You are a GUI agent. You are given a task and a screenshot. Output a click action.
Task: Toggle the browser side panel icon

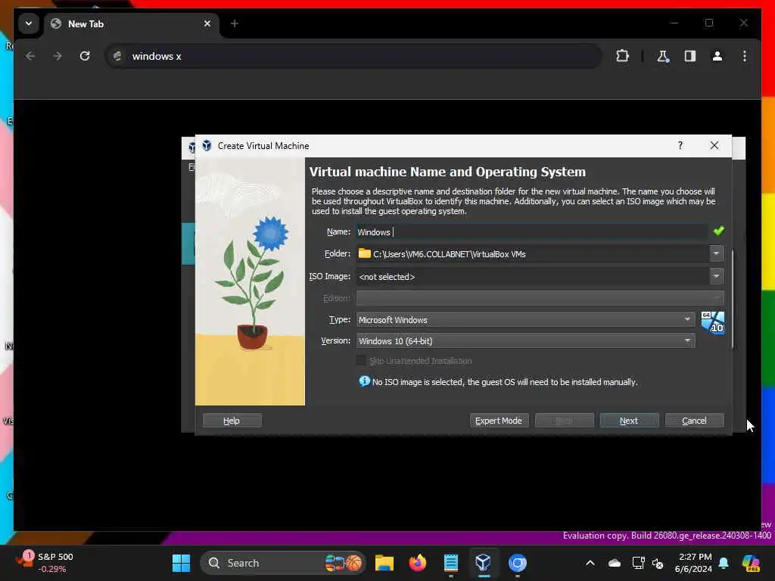pyautogui.click(x=690, y=56)
